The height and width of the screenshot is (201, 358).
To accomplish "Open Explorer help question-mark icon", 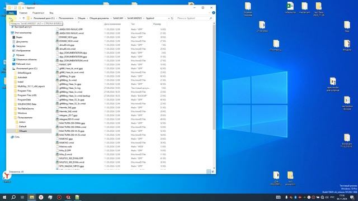I will [214, 13].
